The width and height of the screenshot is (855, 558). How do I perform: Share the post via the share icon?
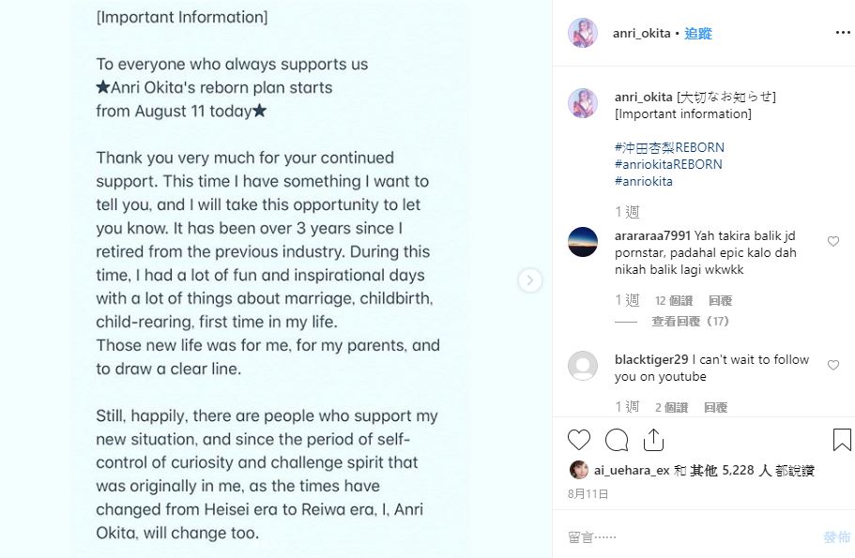pos(653,440)
